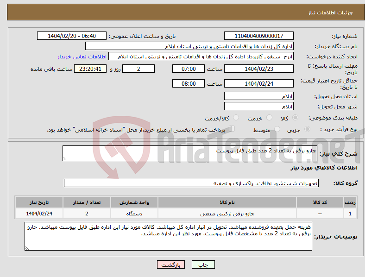Select the خدمت radio button
The image size is (365, 277).
coord(269,118)
